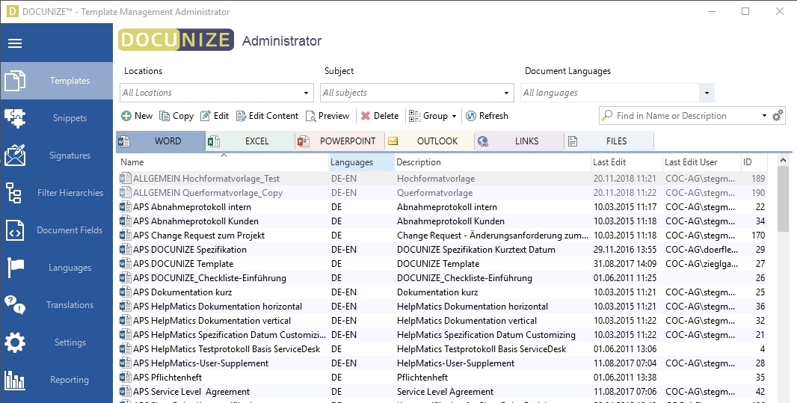797x403 pixels.
Task: Select the APS Abnahmeprotokoll intern row
Action: [442, 207]
